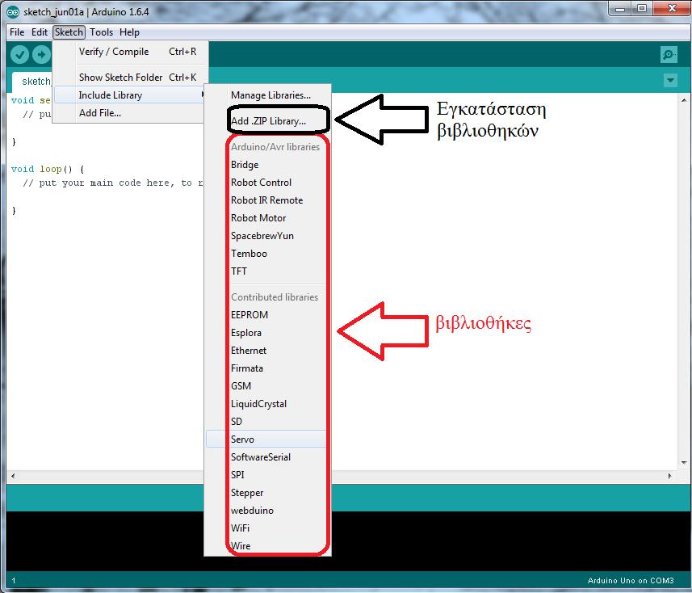
Task: Include the webduino library
Action: pyautogui.click(x=267, y=510)
